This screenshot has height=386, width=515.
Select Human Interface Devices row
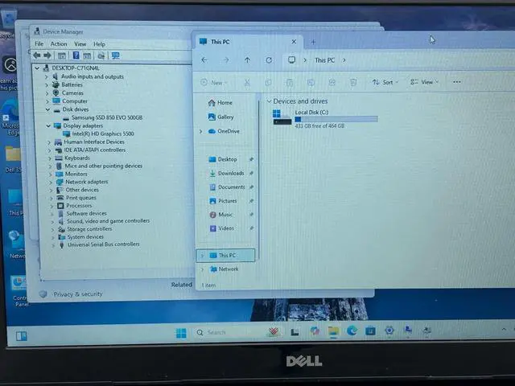[94, 142]
